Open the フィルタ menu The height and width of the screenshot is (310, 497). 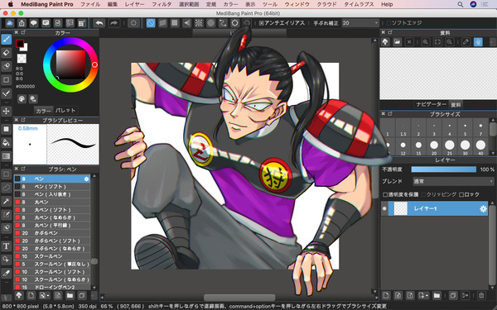pyautogui.click(x=162, y=4)
